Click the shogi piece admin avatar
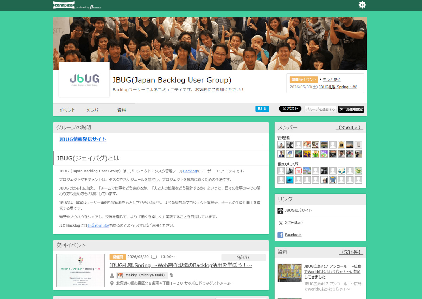 tap(341, 145)
